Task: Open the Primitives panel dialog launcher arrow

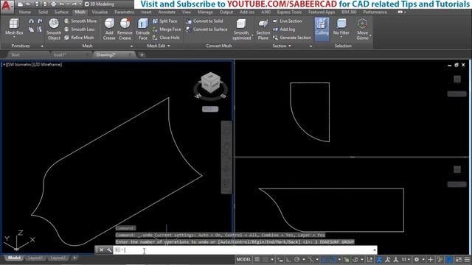Action: [42, 46]
